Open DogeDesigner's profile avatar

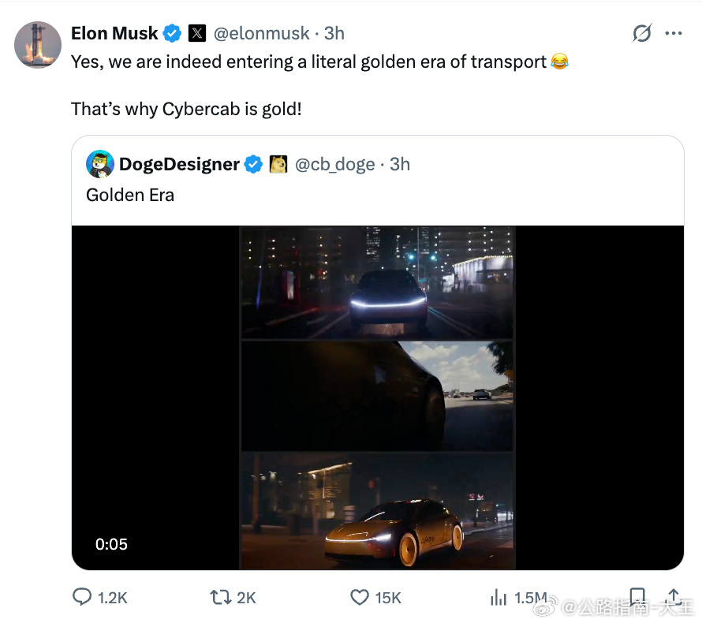pyautogui.click(x=100, y=164)
